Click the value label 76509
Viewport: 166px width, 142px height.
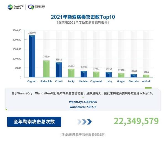(x=46, y=57)
